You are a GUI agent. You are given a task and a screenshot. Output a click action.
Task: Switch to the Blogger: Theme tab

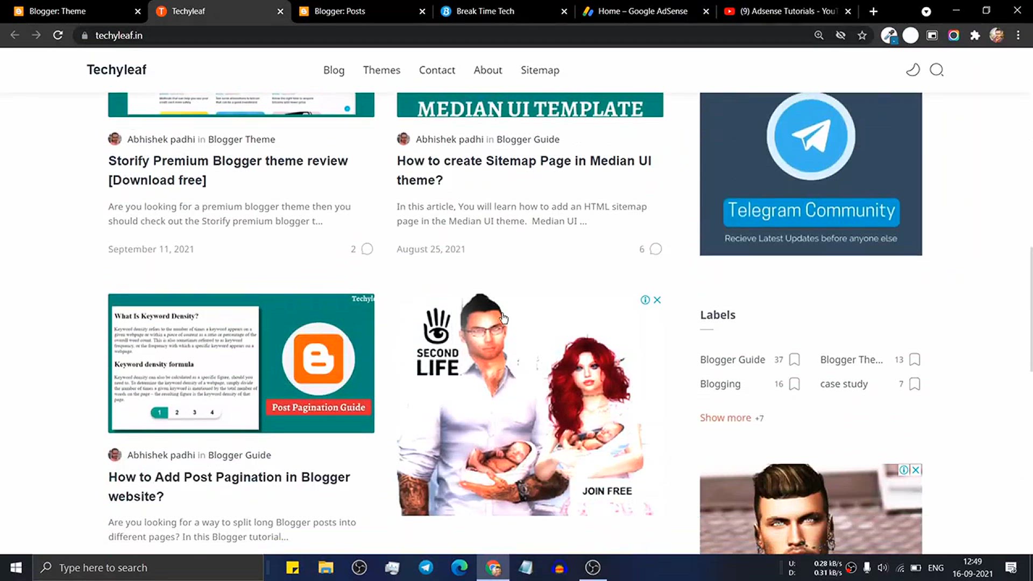pyautogui.click(x=75, y=11)
